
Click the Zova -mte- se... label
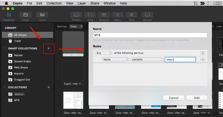point(176,113)
